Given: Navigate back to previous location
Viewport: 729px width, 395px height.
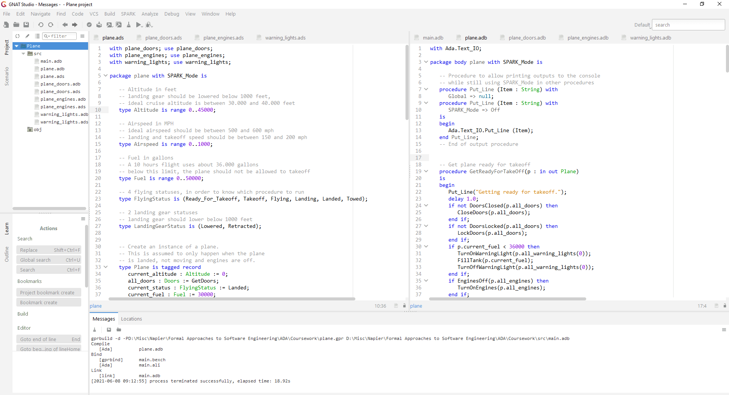Looking at the screenshot, I should tap(65, 25).
